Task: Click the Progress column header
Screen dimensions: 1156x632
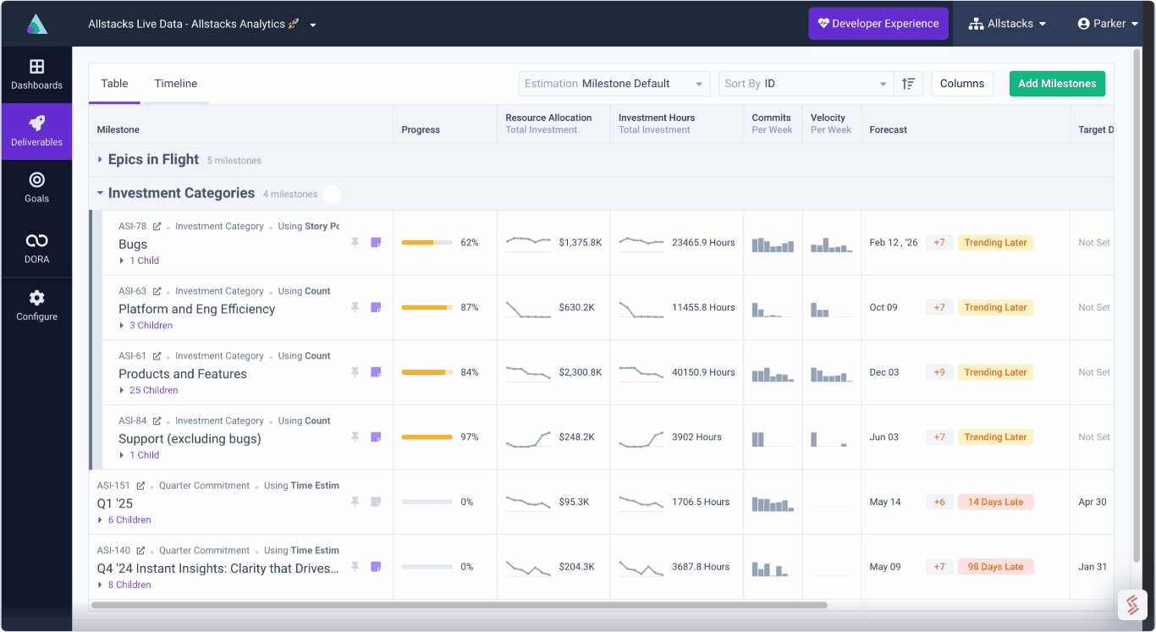Action: 421,129
